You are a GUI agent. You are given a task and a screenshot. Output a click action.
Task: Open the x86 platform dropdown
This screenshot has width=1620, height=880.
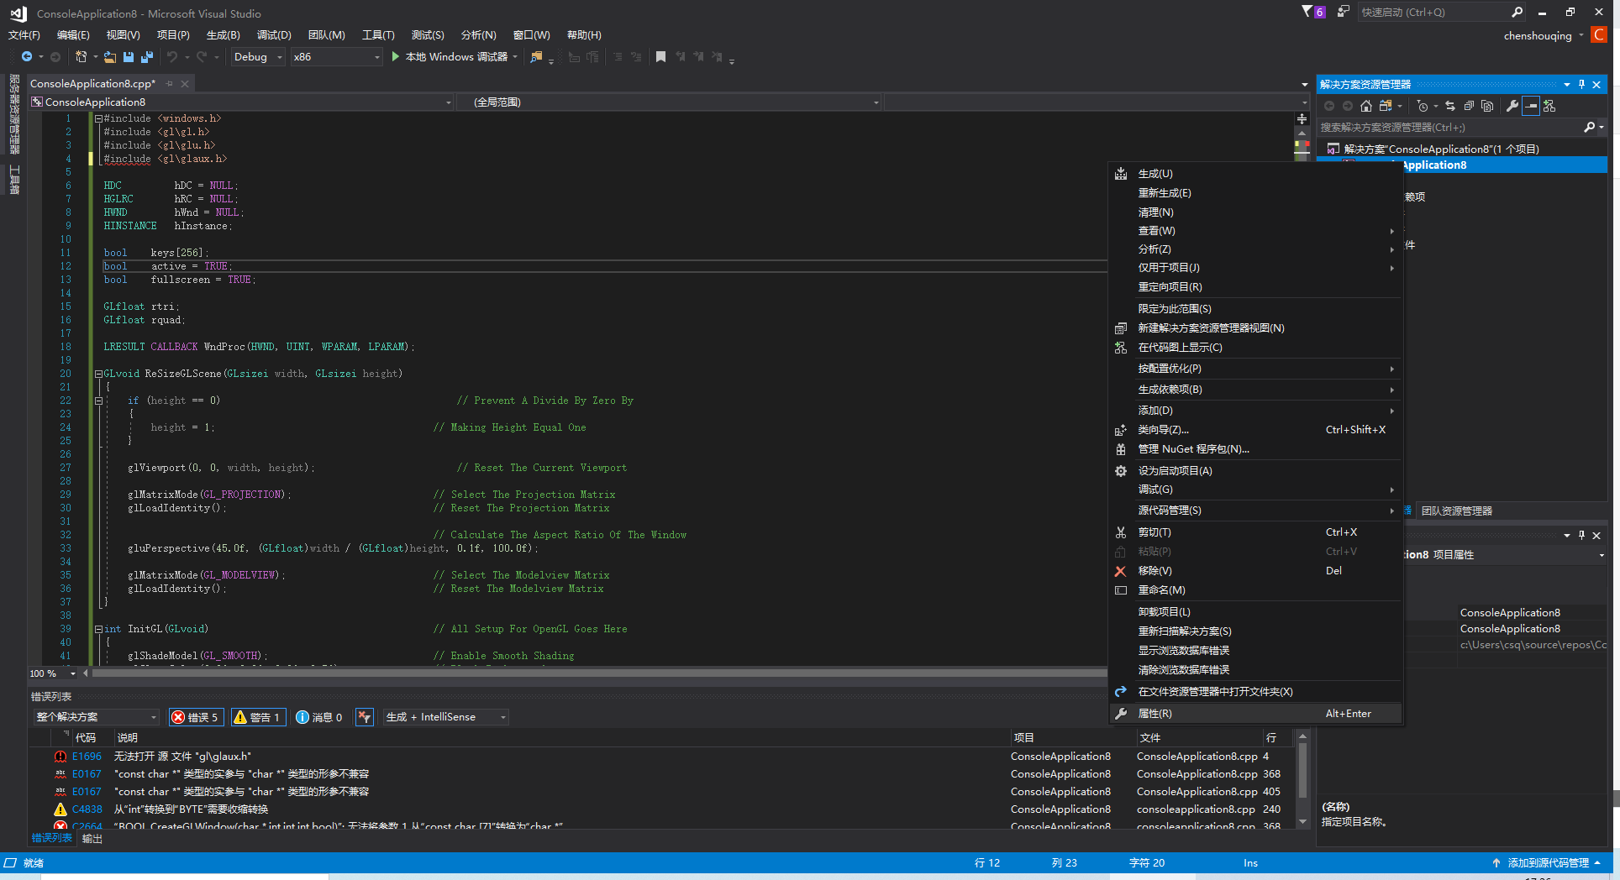[336, 57]
